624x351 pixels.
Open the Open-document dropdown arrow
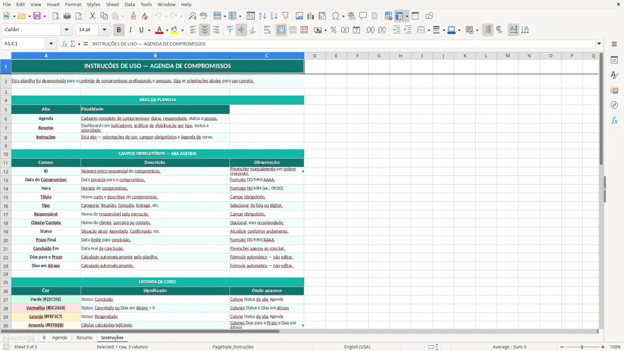pyautogui.click(x=29, y=16)
